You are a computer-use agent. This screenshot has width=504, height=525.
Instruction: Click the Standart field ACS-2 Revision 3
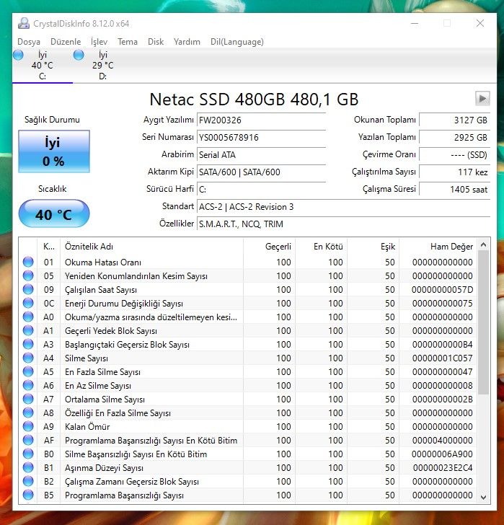click(343, 206)
